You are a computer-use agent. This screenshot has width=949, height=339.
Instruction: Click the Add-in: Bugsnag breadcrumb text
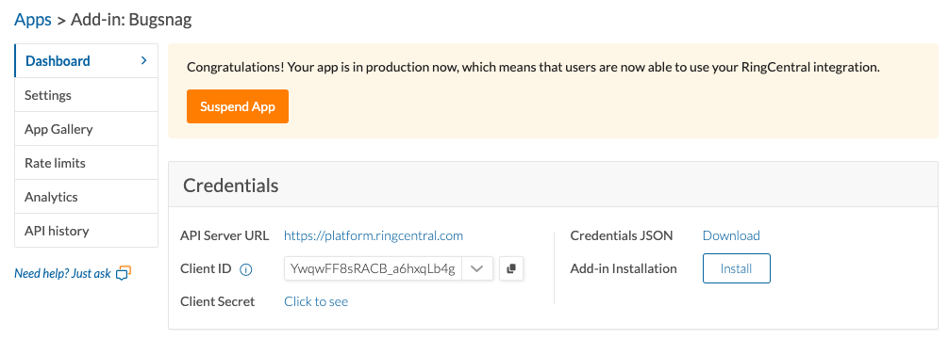(131, 20)
